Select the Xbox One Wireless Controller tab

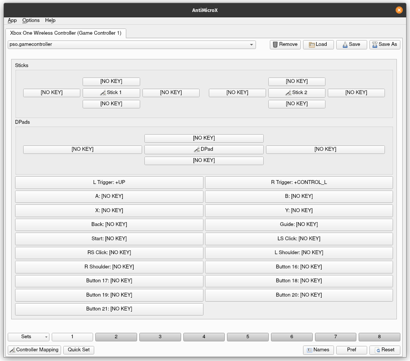pyautogui.click(x=66, y=33)
